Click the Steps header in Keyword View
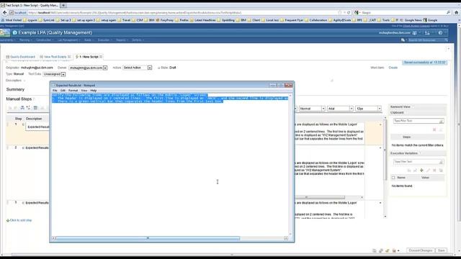Image resolution: width=461 pixels, height=259 pixels. [406, 137]
